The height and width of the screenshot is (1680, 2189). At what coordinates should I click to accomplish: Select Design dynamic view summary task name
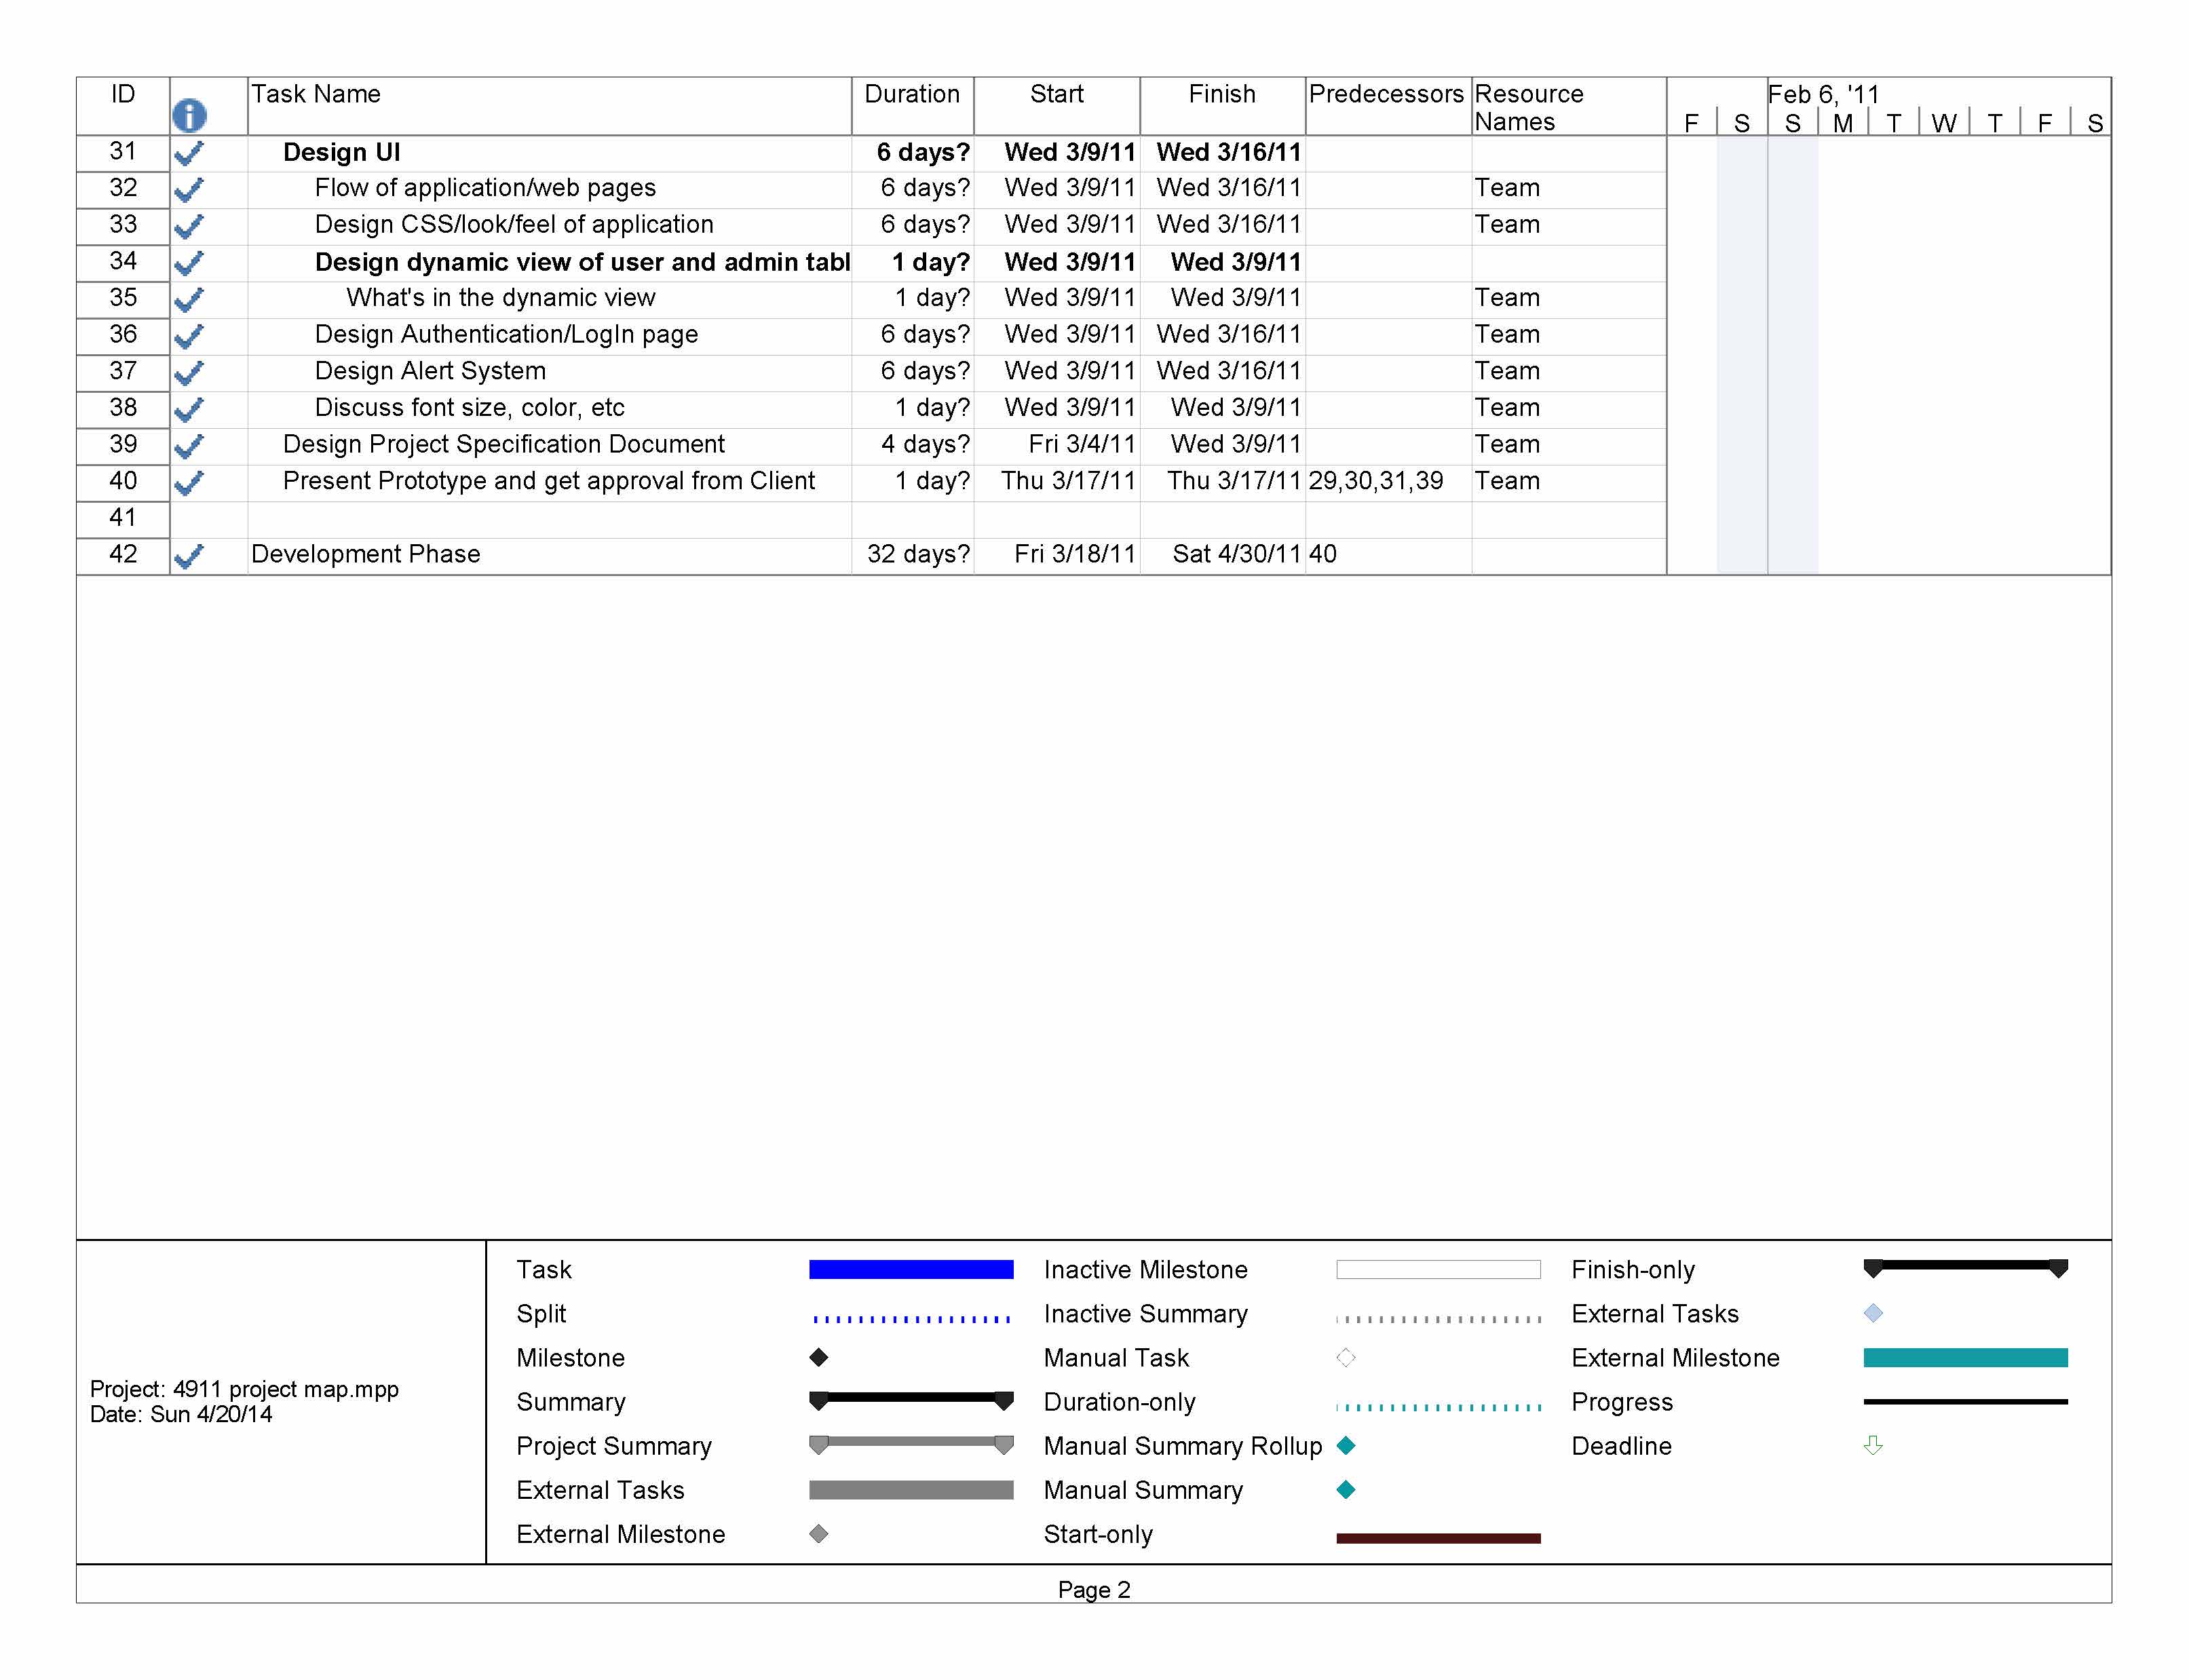pyautogui.click(x=581, y=262)
